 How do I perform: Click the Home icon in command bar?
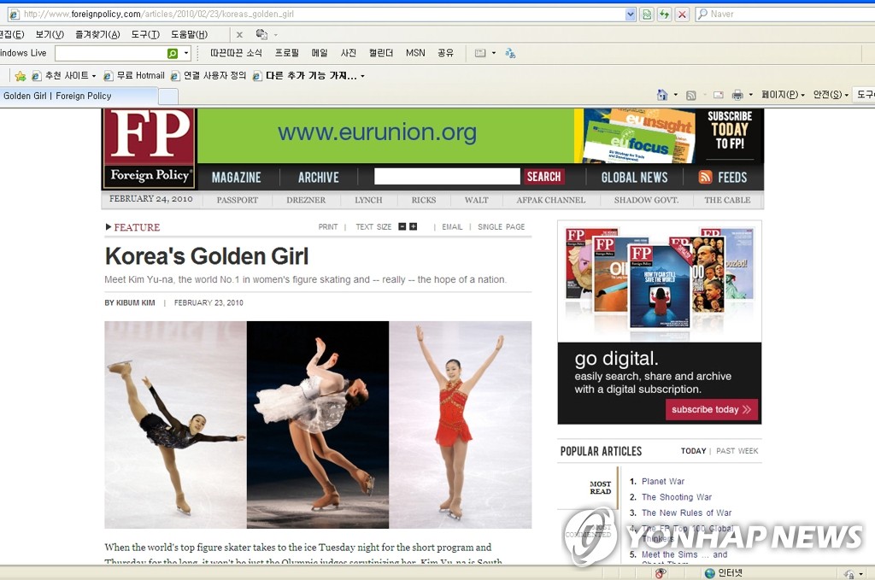[x=661, y=95]
